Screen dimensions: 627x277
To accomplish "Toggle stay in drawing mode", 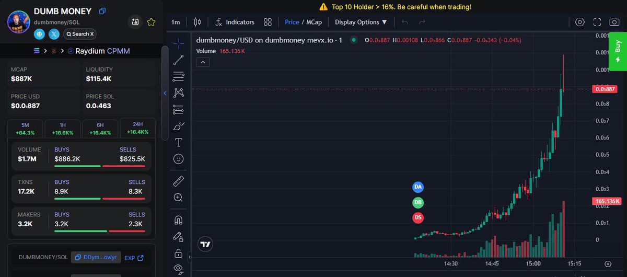I will (x=179, y=237).
